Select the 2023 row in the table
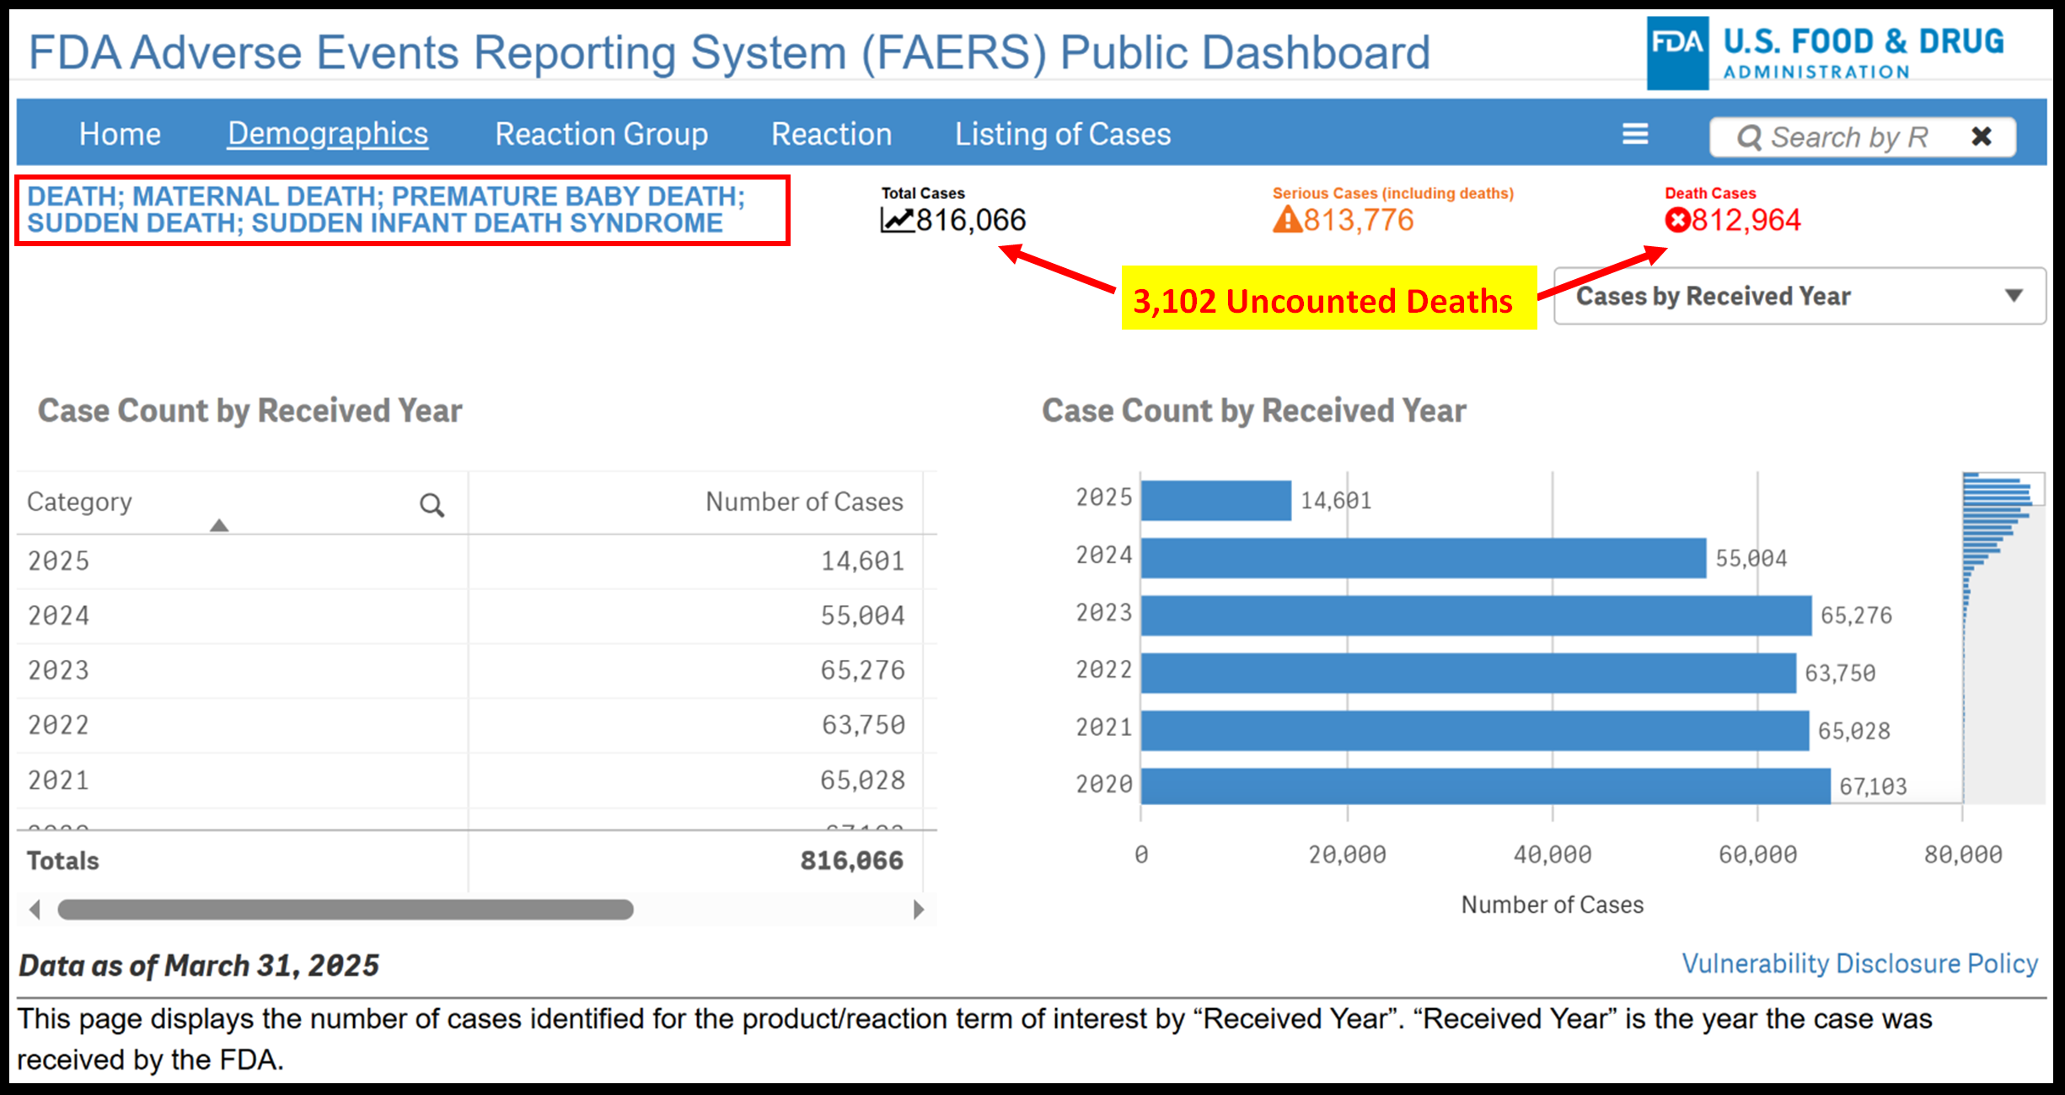Screen dimensions: 2065x1095 [x=477, y=671]
